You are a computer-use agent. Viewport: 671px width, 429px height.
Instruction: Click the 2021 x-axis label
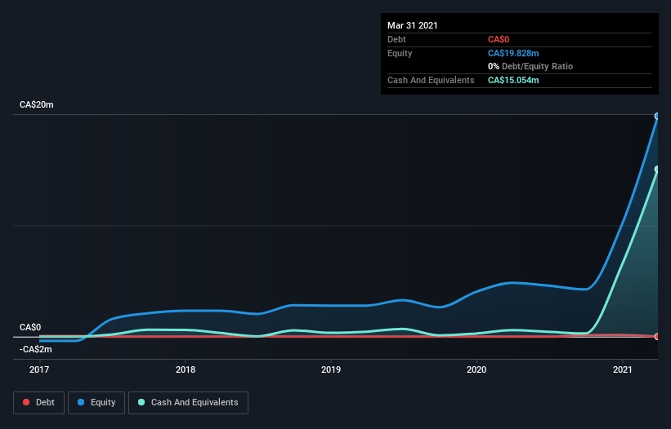(x=622, y=369)
